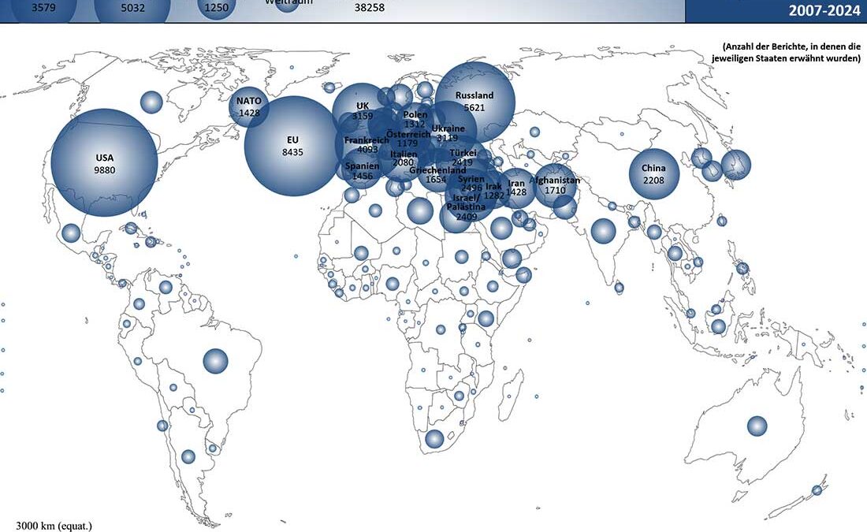Viewport: 867px width, 532px height.
Task: Select the China bubble labeled 2208
Action: pos(653,173)
